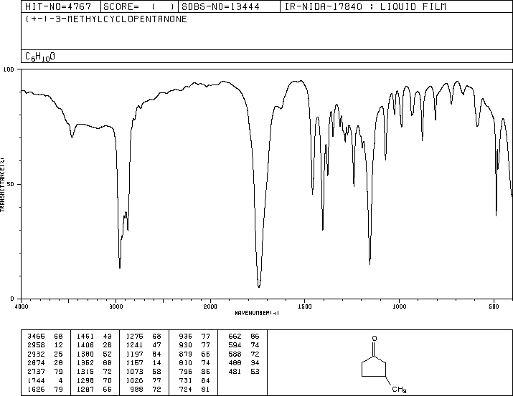Click the 1500 x-axis tick label
Viewport: 513px width, 396px height.
pos(305,306)
